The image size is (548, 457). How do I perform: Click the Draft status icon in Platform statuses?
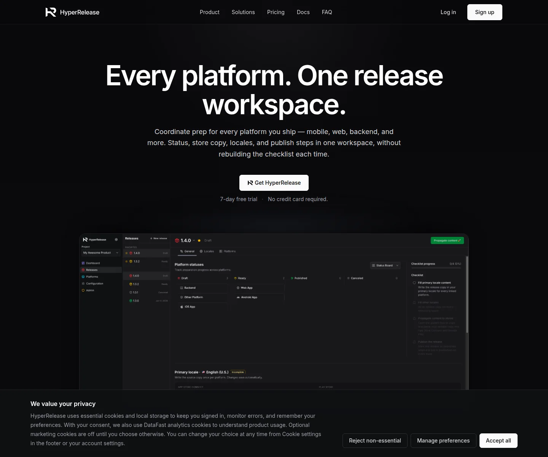pos(179,278)
